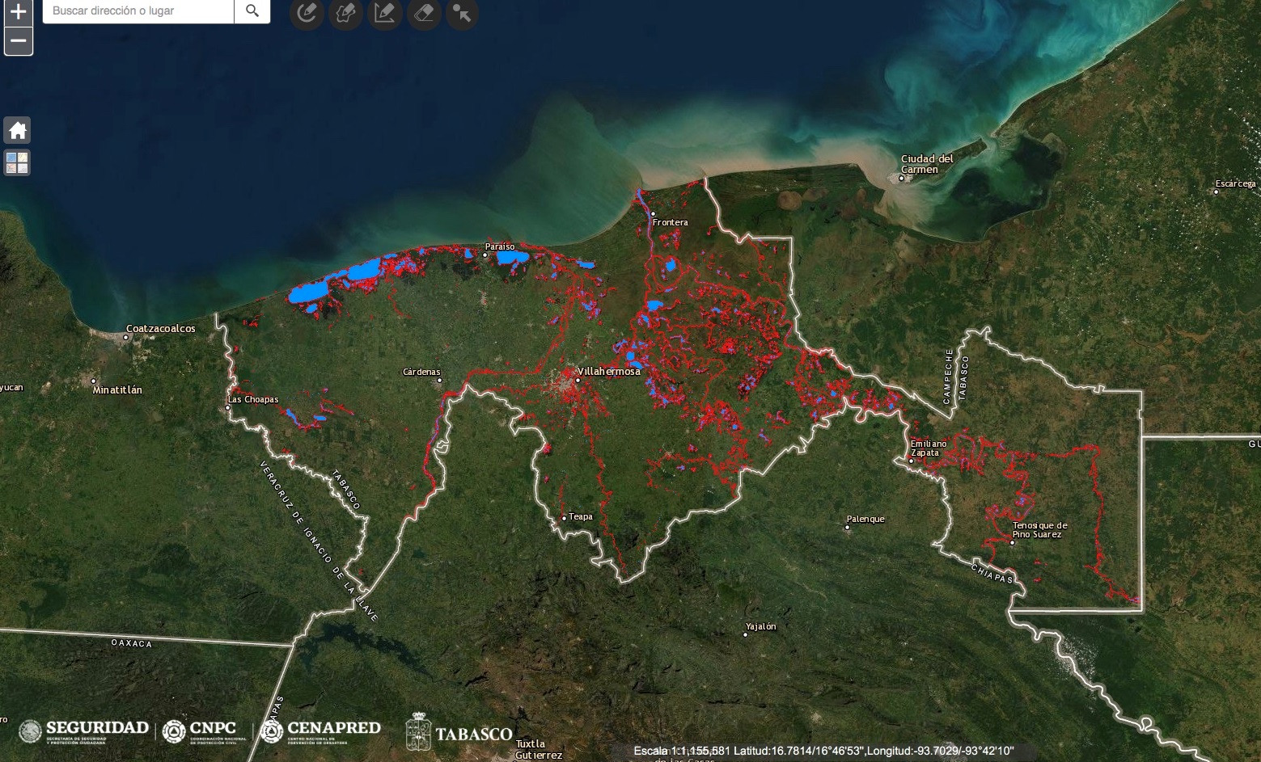Focus the 'Buscar dirección o lugar' search field
1261x762 pixels.
point(138,11)
